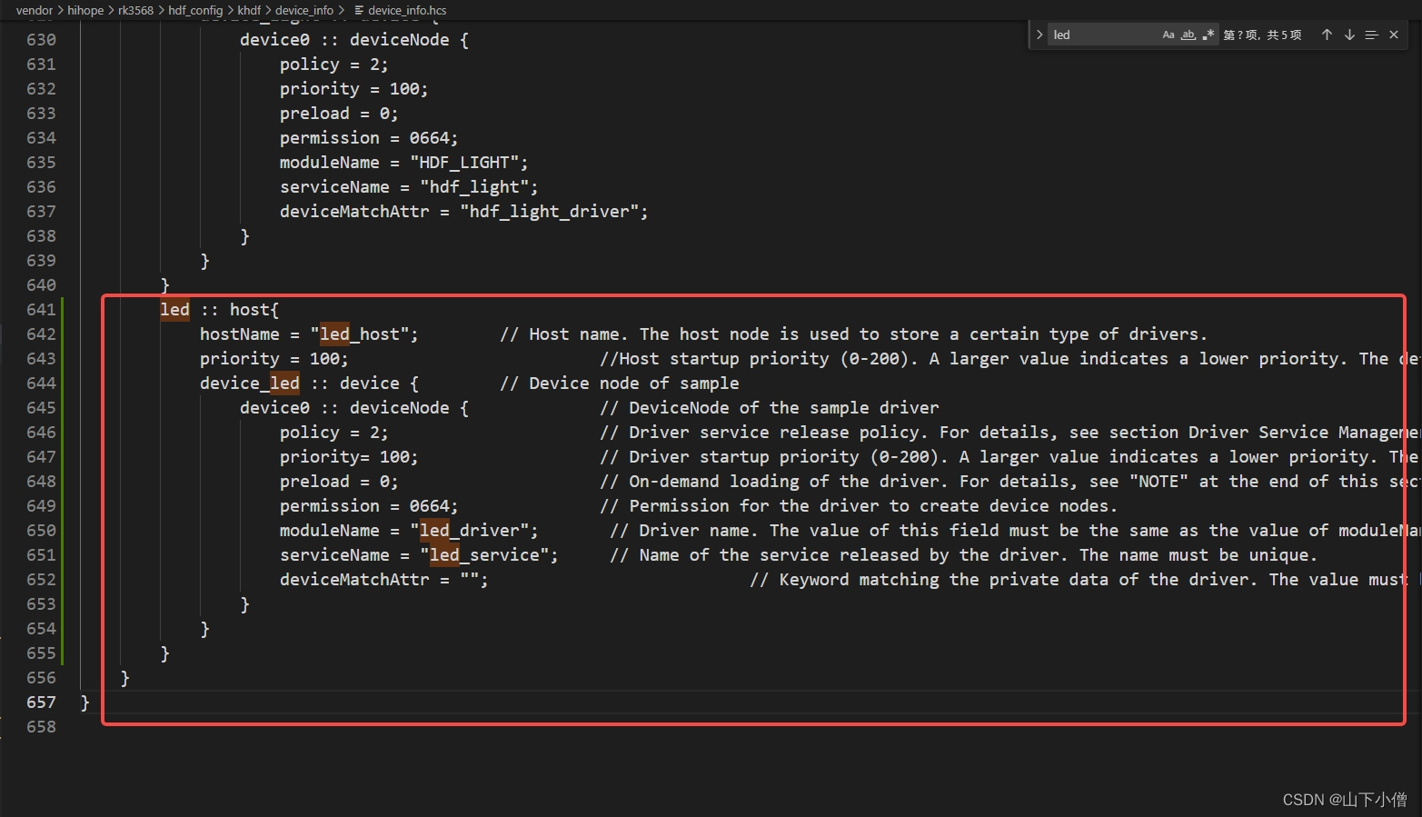Enable Match Whole Word searching
The image size is (1422, 817).
click(x=1188, y=34)
